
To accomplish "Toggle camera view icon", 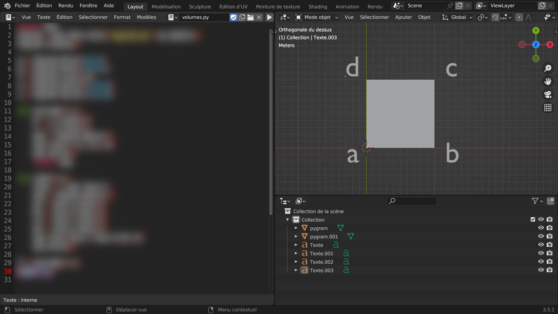I will pos(548,94).
